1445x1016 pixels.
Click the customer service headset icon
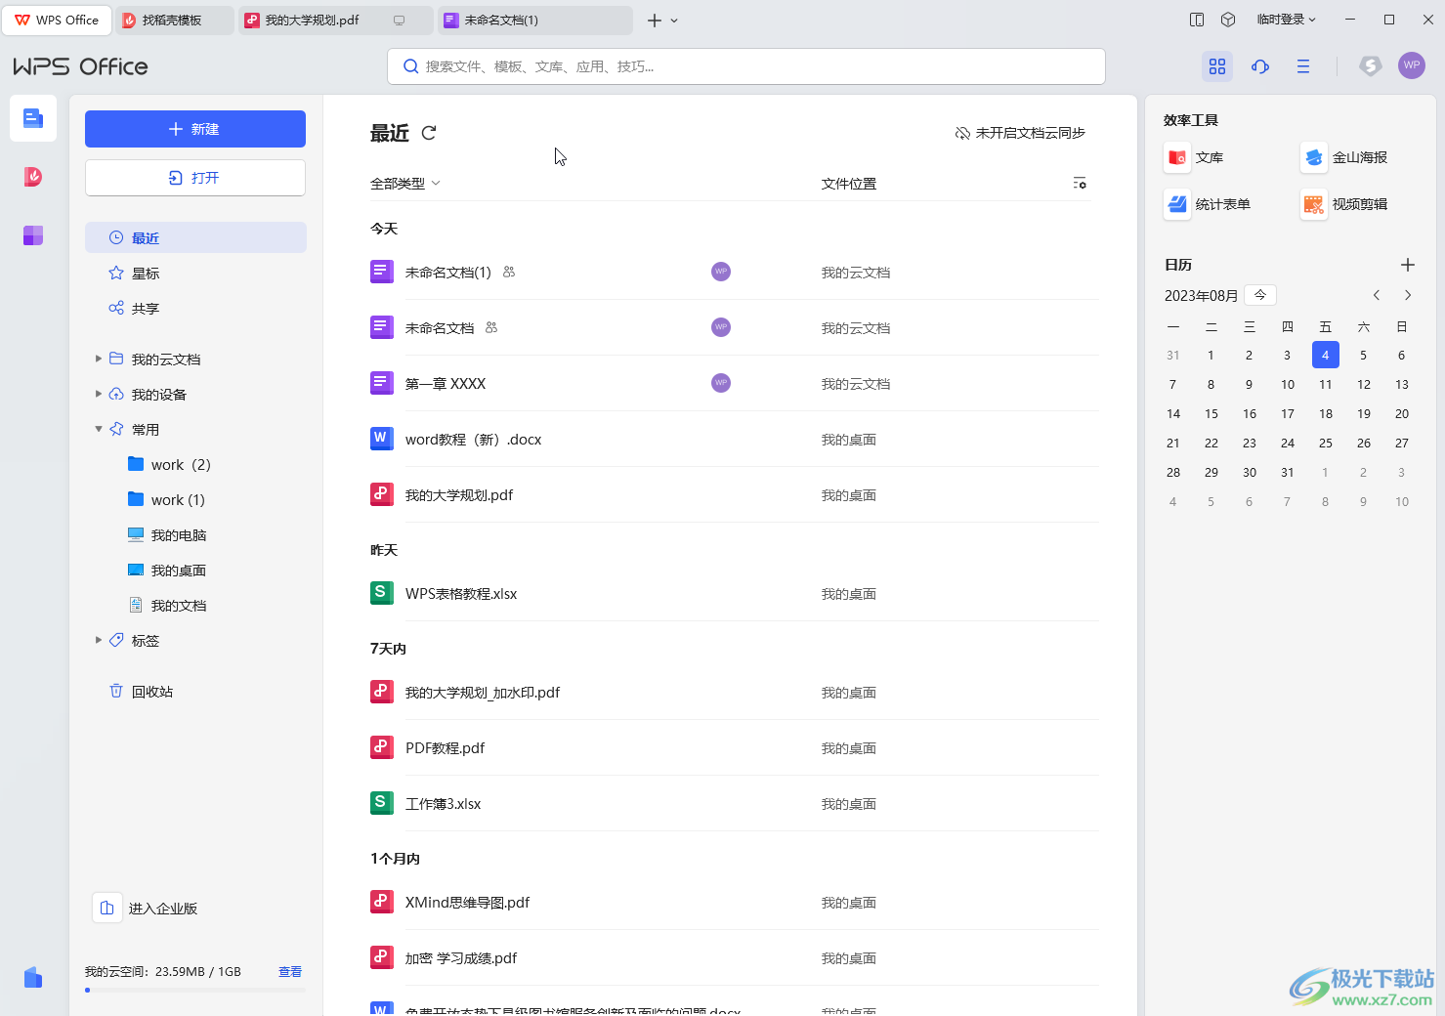pyautogui.click(x=1260, y=66)
